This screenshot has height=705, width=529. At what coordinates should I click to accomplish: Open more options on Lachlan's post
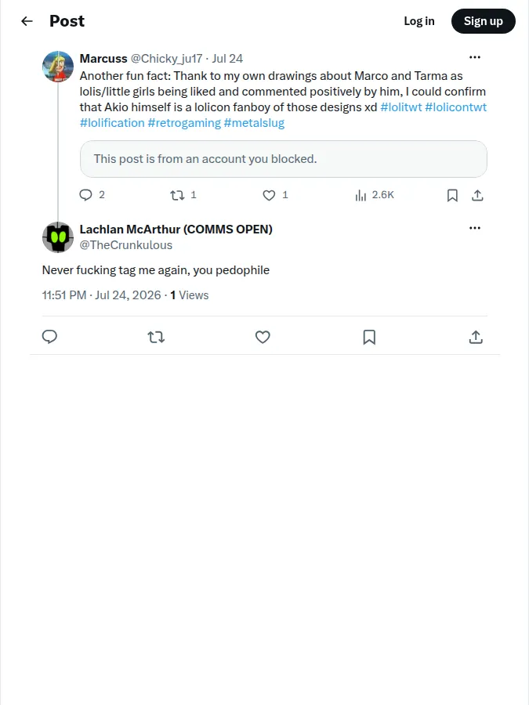click(475, 228)
